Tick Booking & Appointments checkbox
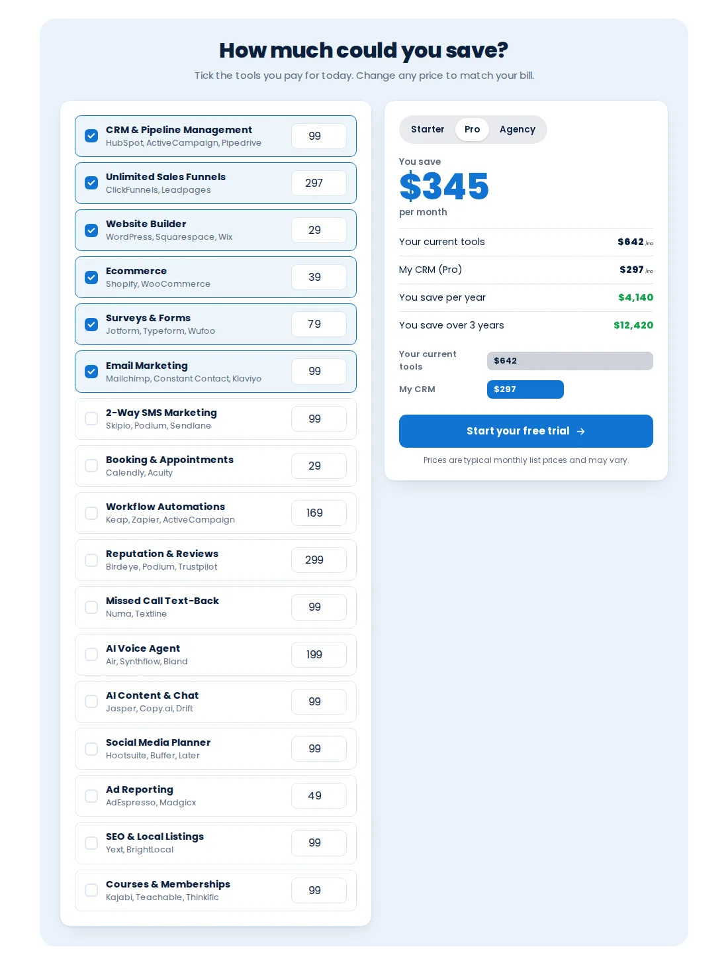The image size is (728, 965). tap(91, 466)
